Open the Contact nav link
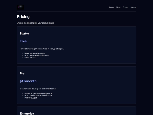This screenshot has width=153, height=115. pos(133,7)
